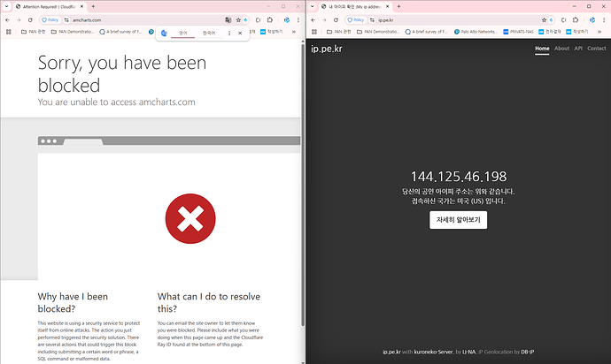Image resolution: width=611 pixels, height=364 pixels.
Task: Bookmark the ip.pe.kr page with the star
Action: click(544, 19)
